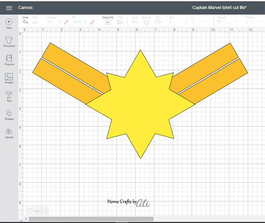Click the Rotate angle field
The image size is (265, 223).
coord(229,22)
